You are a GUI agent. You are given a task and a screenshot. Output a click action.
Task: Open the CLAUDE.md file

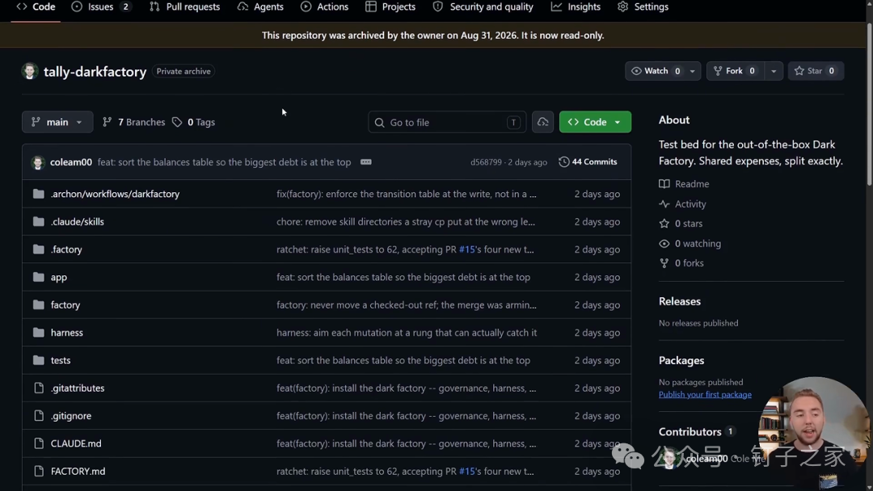(76, 443)
